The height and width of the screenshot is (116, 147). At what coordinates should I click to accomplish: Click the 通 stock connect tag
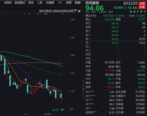click(x=134, y=11)
